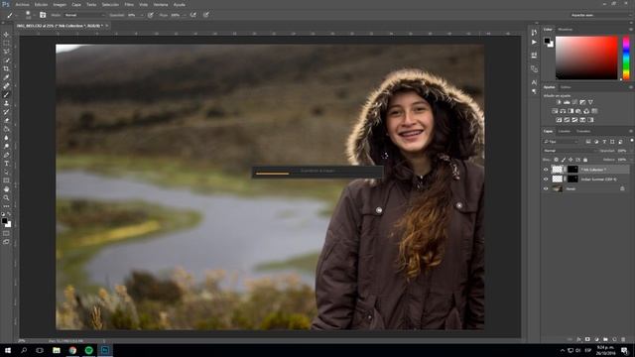Viewport: 635px width, 357px height.
Task: Toggle pressure for opacity button
Action: (151, 15)
